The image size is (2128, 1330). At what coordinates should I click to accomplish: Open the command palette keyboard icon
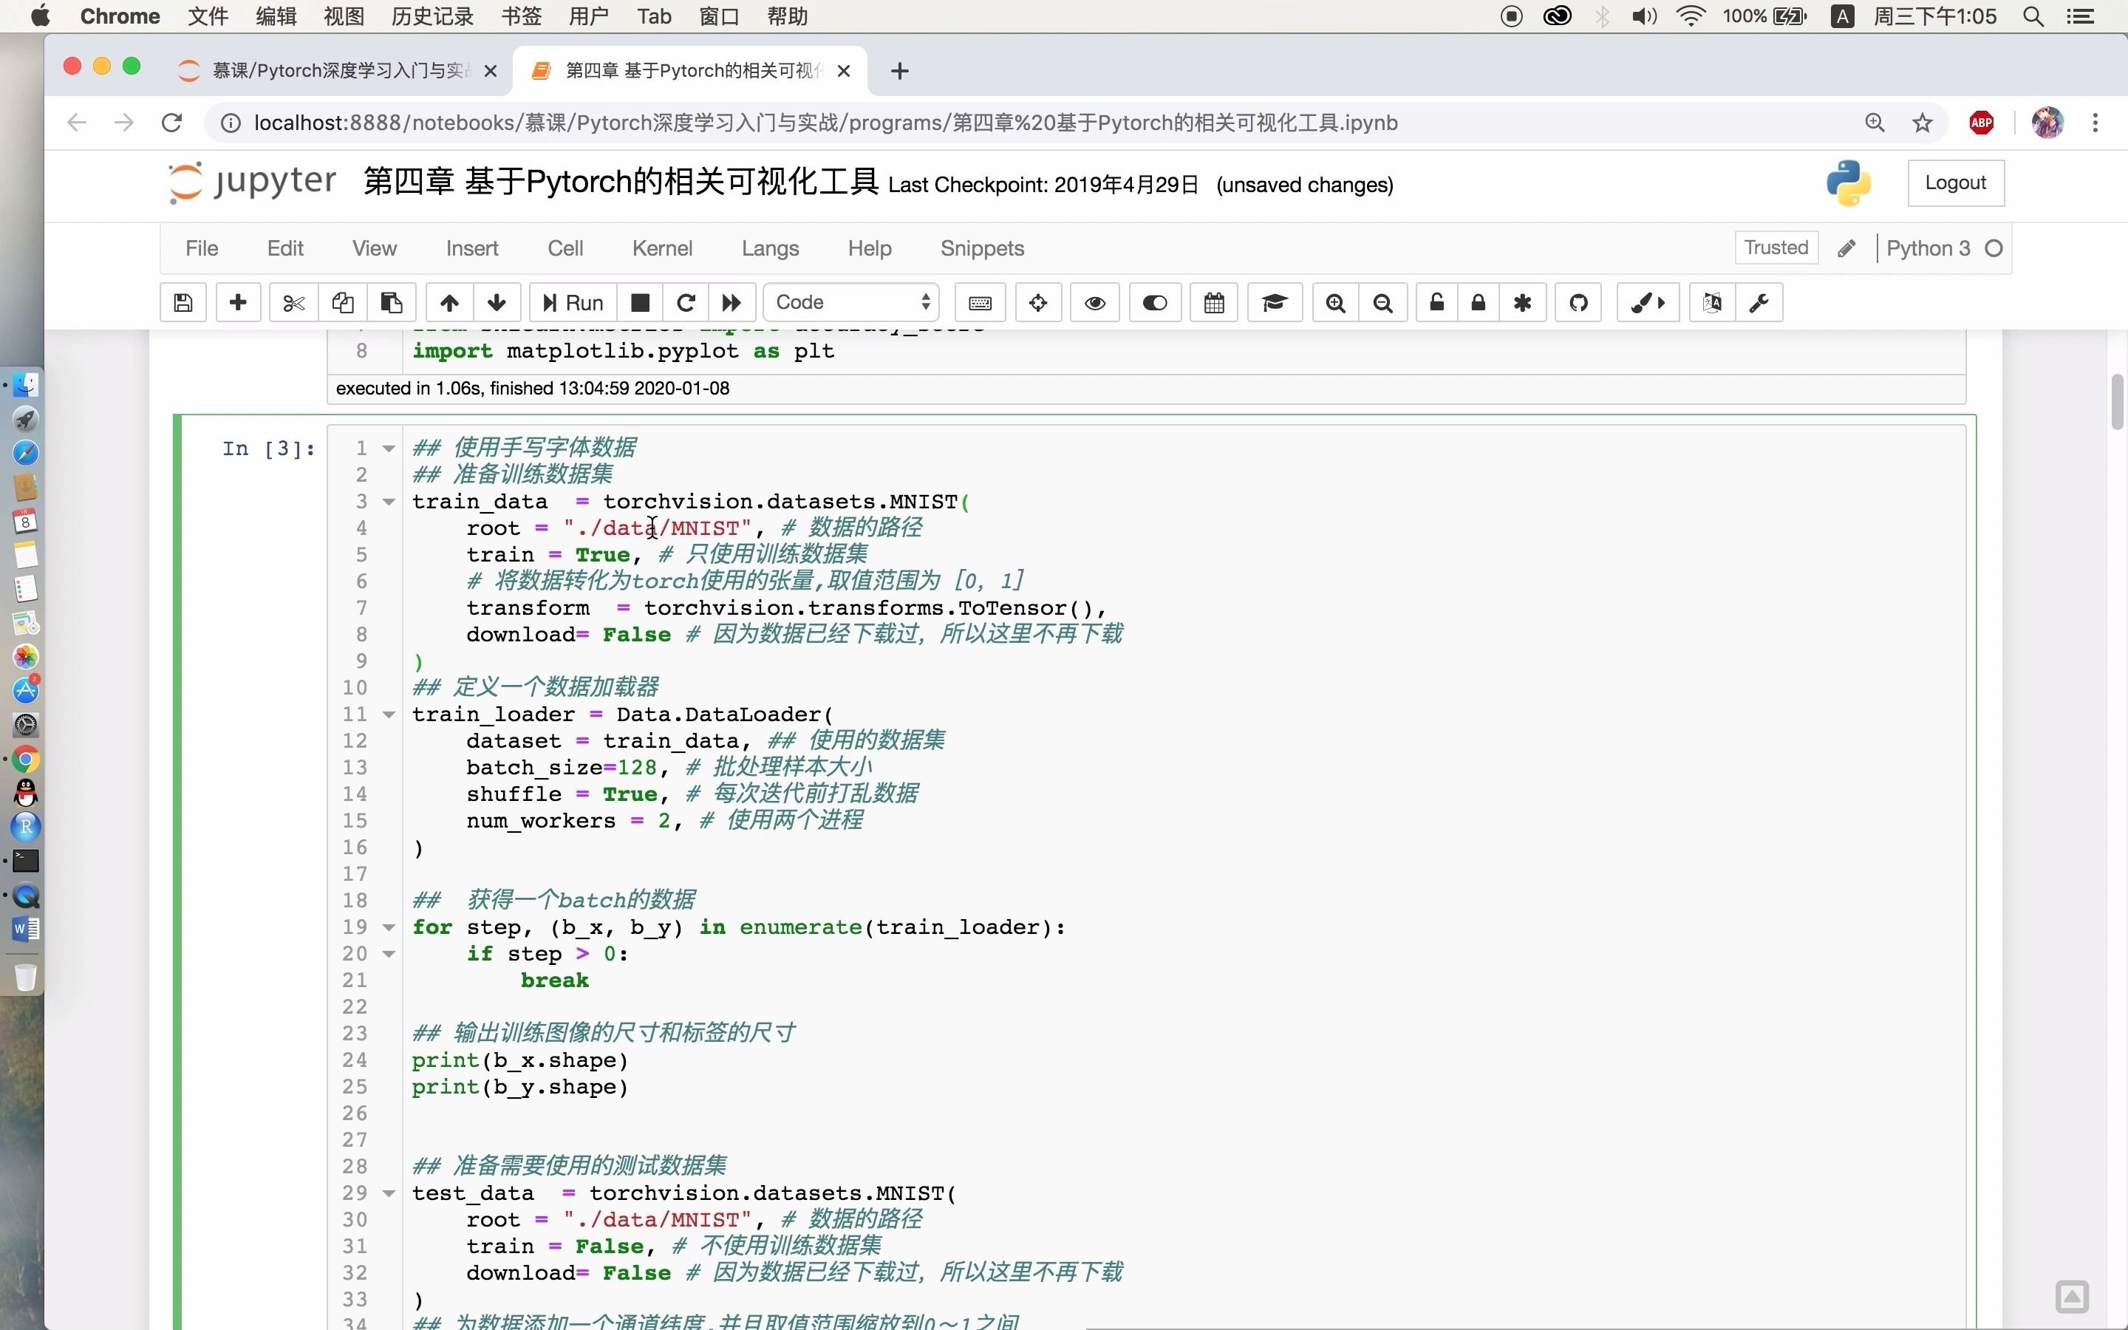tap(980, 303)
